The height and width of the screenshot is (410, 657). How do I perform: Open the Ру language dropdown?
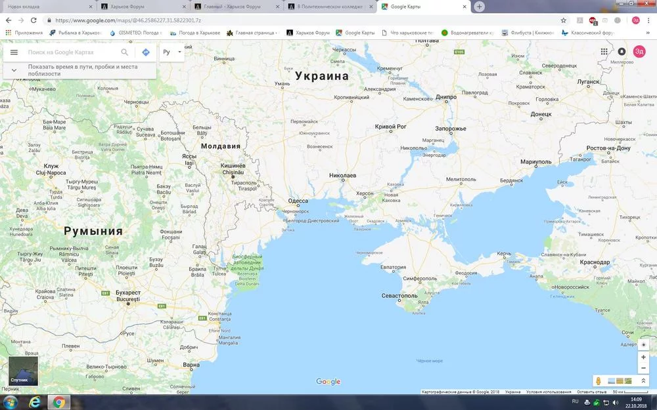[x=171, y=52]
